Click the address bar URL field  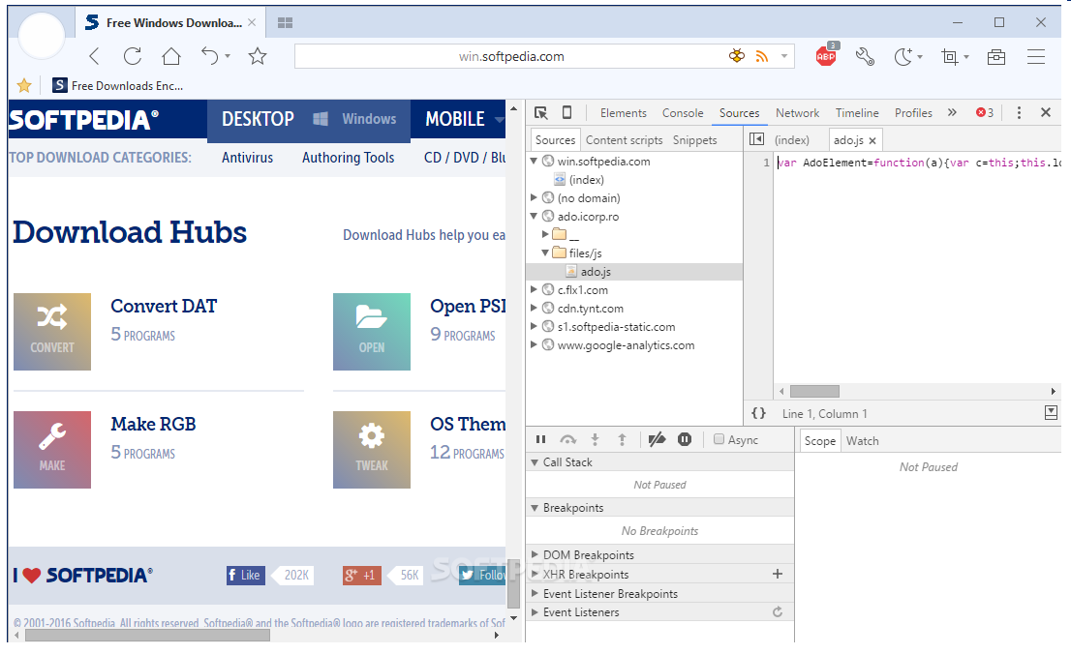coord(511,57)
